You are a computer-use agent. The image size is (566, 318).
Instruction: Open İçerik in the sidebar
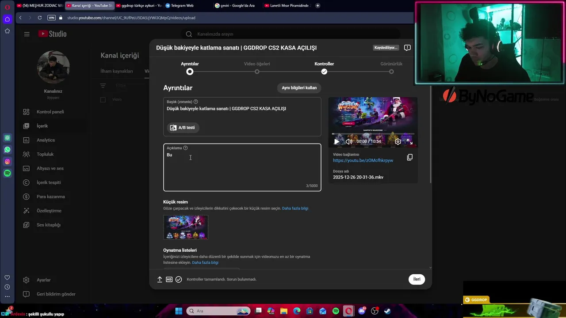pos(42,126)
